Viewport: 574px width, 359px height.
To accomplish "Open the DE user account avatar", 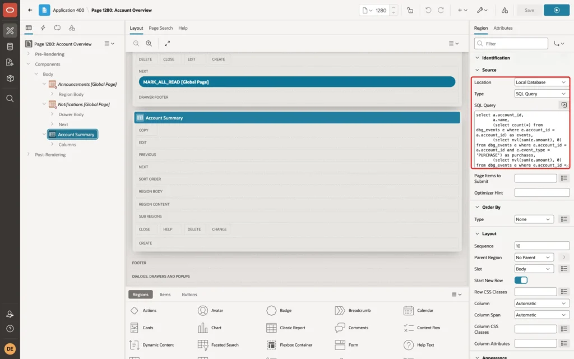I will coord(10,349).
